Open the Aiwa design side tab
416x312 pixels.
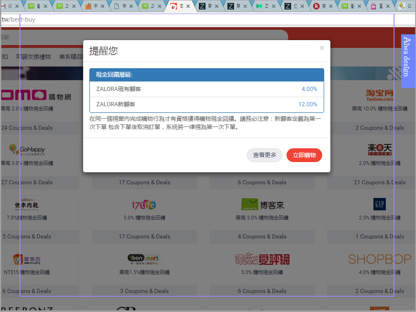[x=408, y=61]
